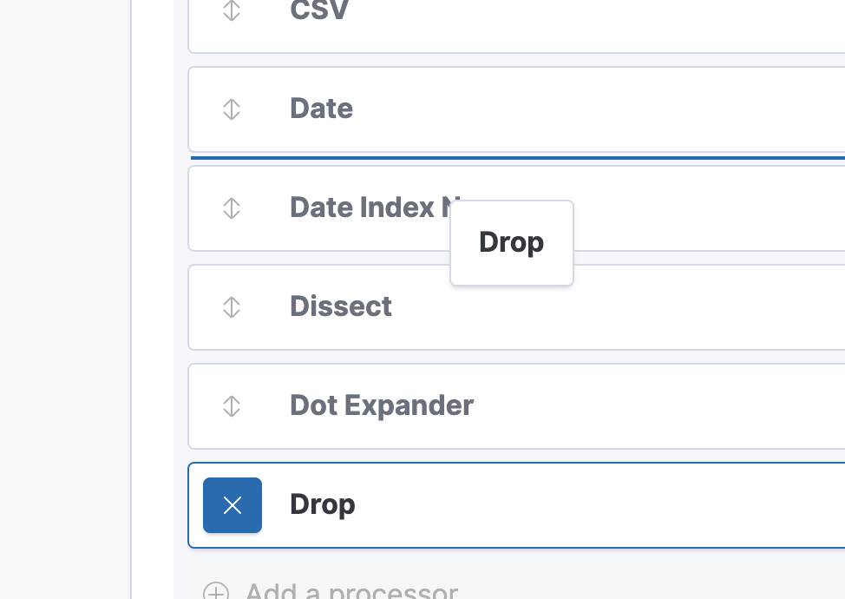The width and height of the screenshot is (845, 599).
Task: Cancel moving the Drop processor
Action: click(x=233, y=505)
